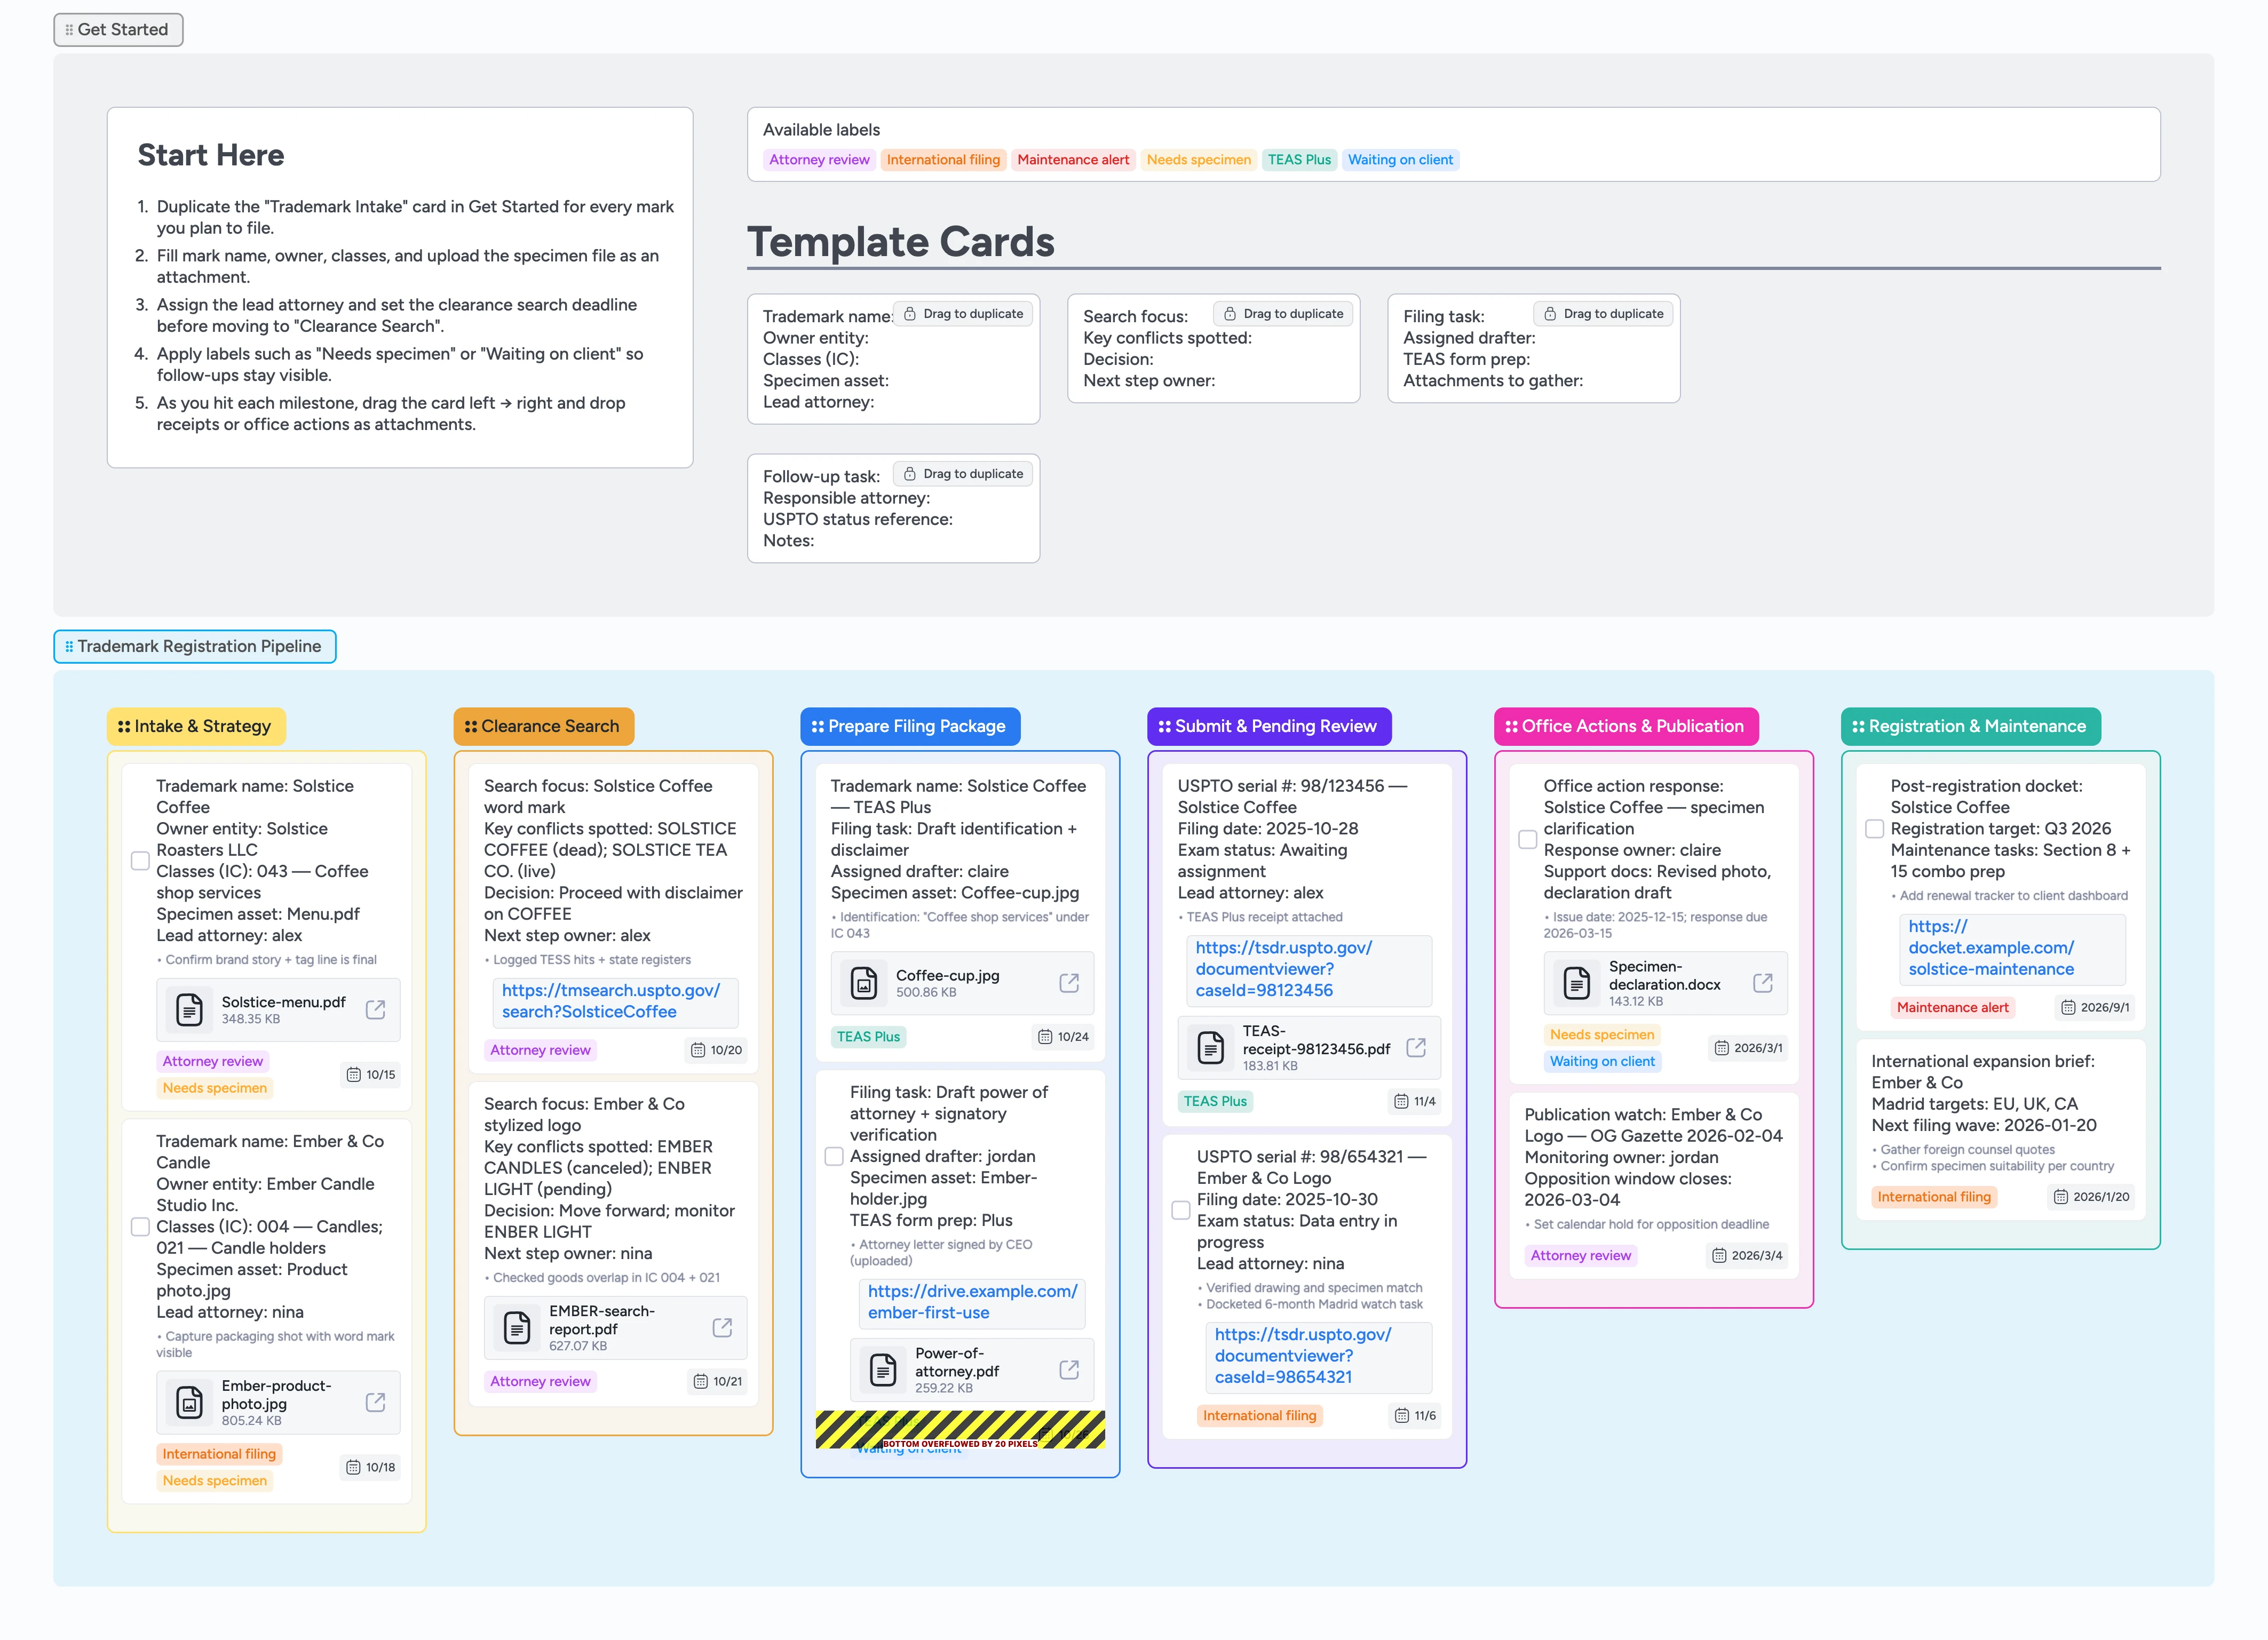Check the Office action response card checkbox
The height and width of the screenshot is (1640, 2268).
click(1528, 840)
